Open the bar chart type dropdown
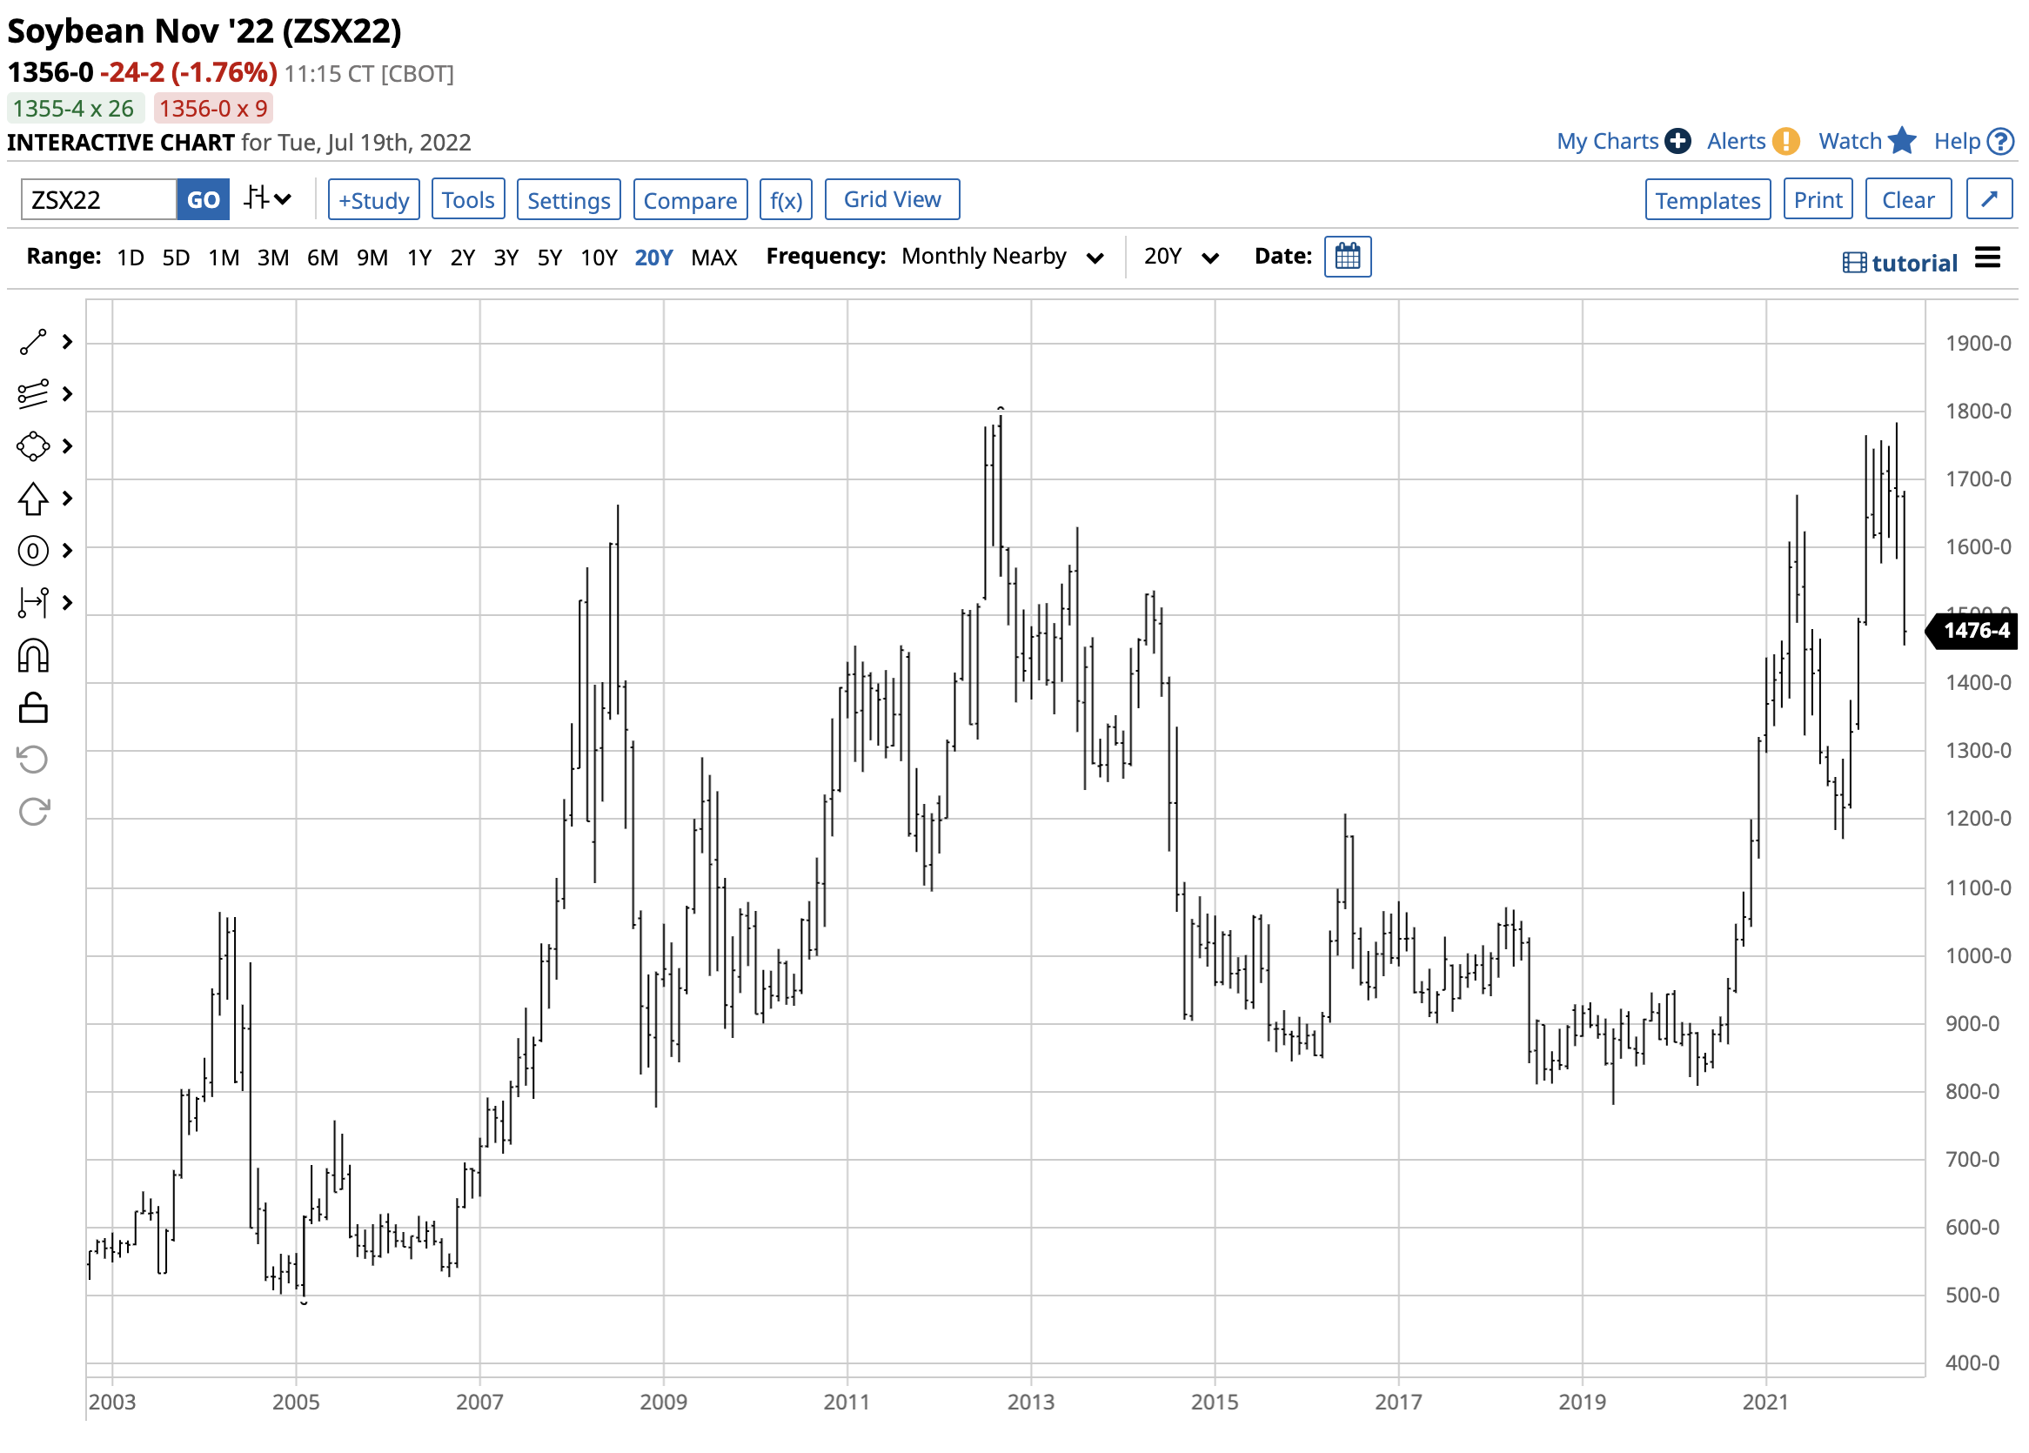The height and width of the screenshot is (1453, 2029). coord(268,198)
